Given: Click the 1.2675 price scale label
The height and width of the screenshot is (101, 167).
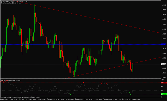Looking at the screenshot, I should [164, 73].
